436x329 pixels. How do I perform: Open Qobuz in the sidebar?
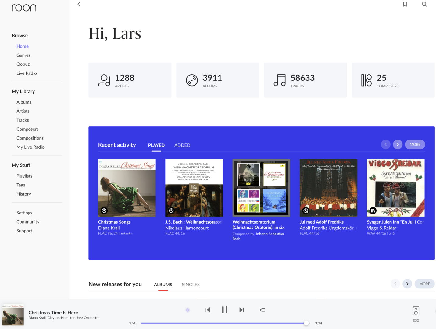[23, 64]
